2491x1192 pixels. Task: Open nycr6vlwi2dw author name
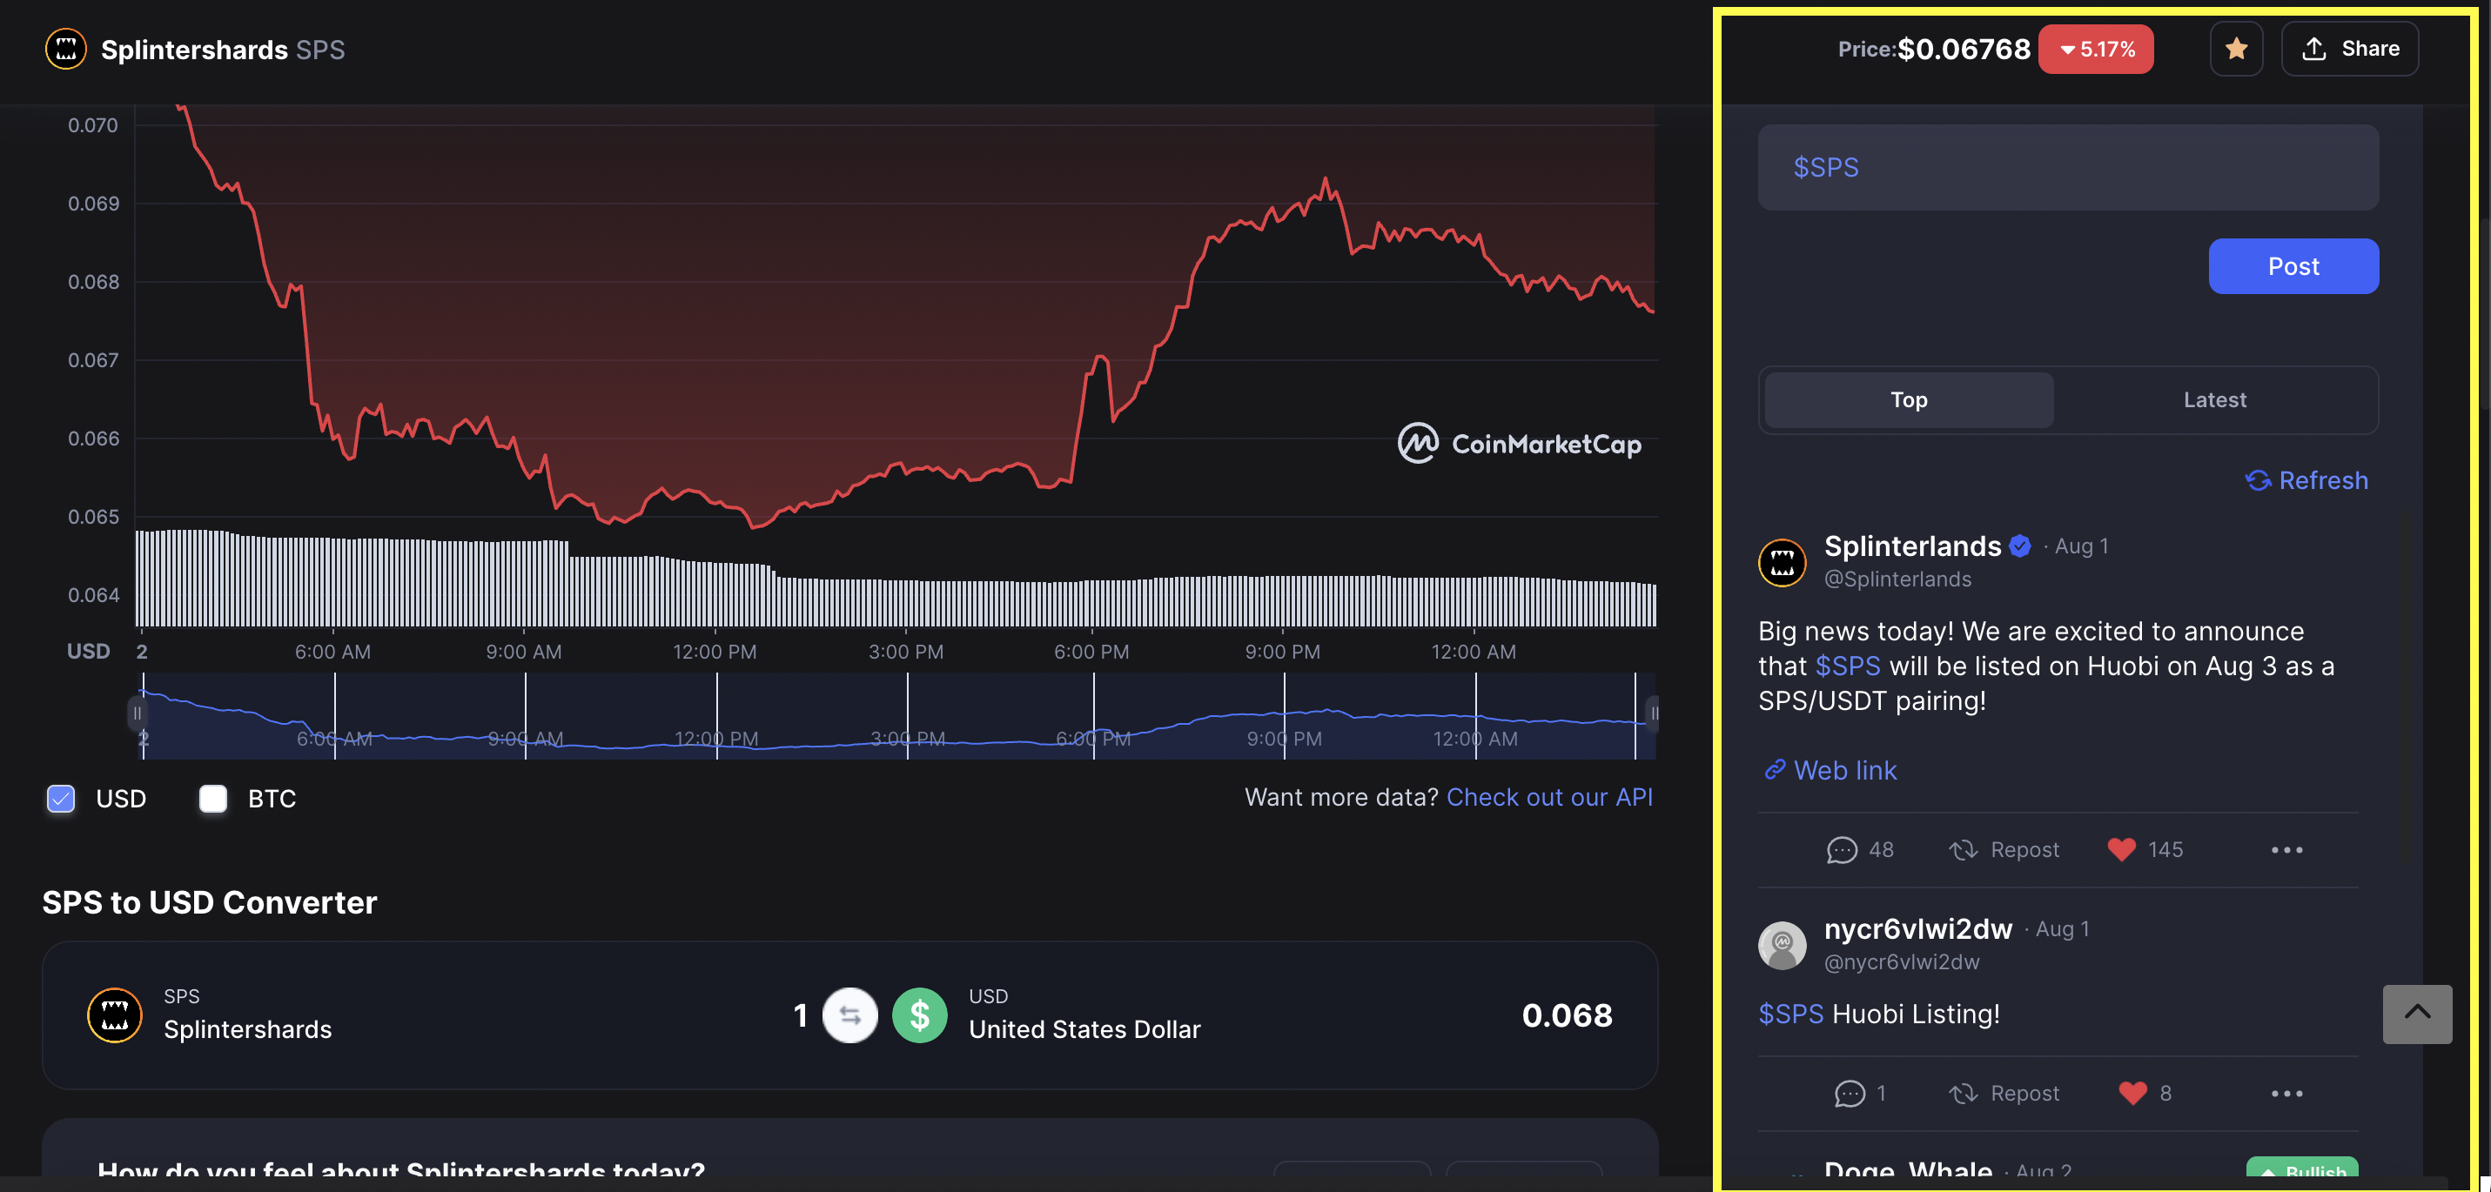coord(1917,928)
